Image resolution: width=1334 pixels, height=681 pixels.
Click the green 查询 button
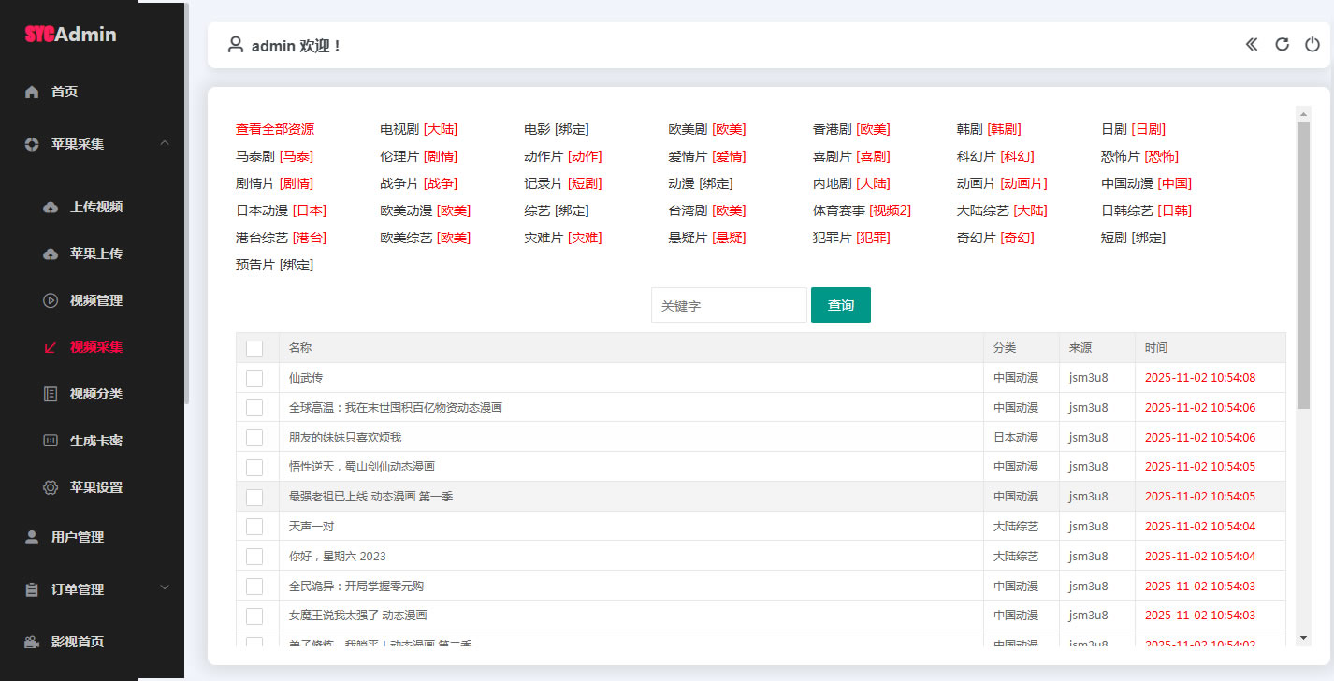click(x=840, y=305)
